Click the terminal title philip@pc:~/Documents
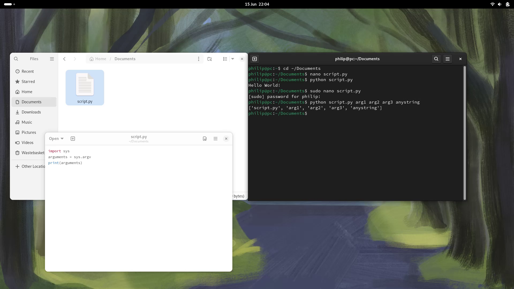The height and width of the screenshot is (289, 514). coord(357,59)
